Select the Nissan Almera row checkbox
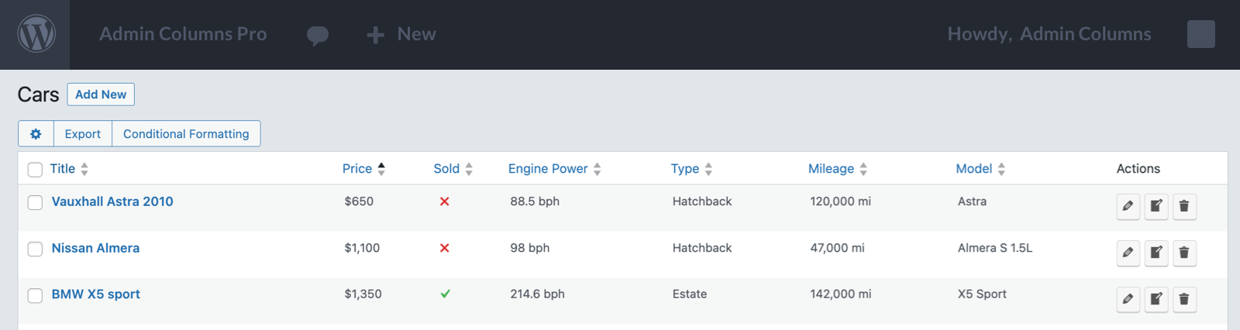Screen dimensions: 1240x330 [x=35, y=249]
